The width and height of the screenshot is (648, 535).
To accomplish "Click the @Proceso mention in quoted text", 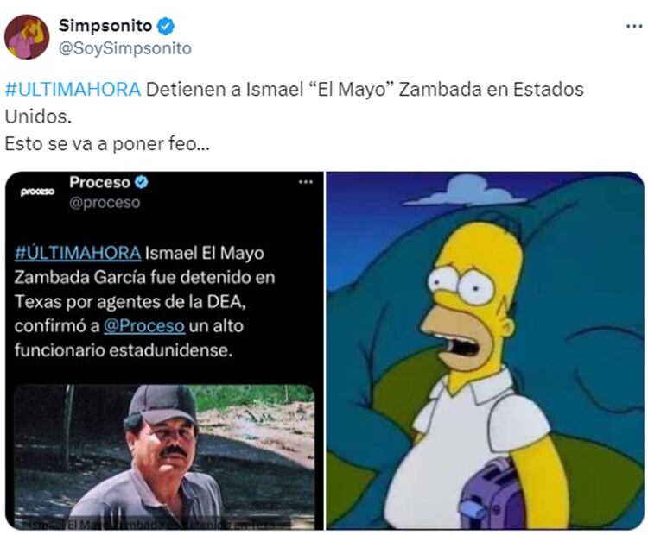I will 143,325.
